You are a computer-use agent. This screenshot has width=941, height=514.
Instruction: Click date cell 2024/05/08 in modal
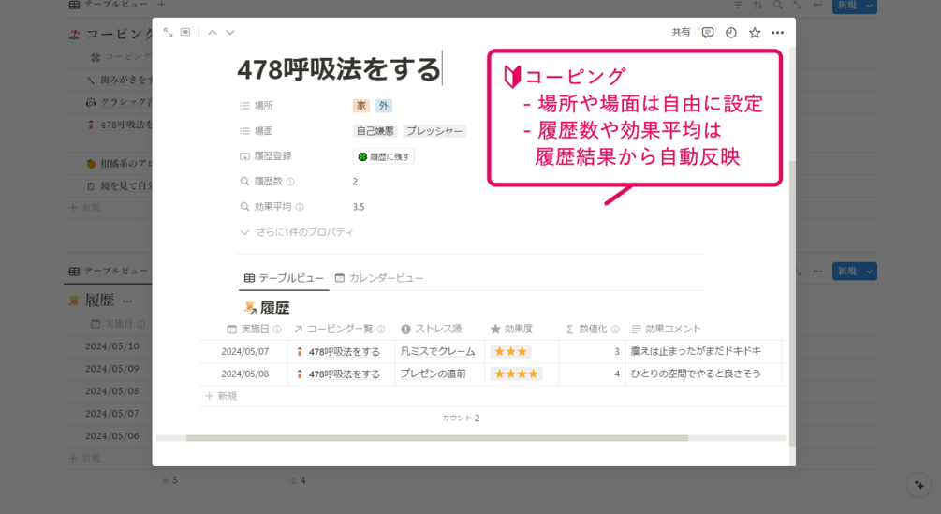[x=244, y=374]
